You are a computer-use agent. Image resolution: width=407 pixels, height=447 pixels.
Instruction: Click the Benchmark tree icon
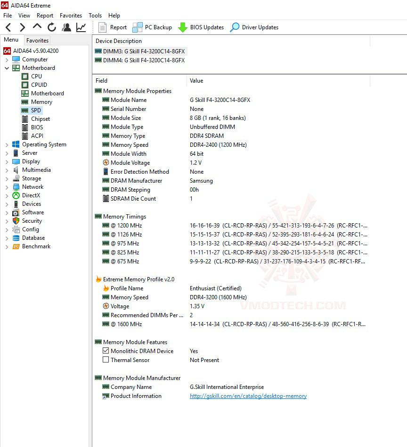point(16,246)
